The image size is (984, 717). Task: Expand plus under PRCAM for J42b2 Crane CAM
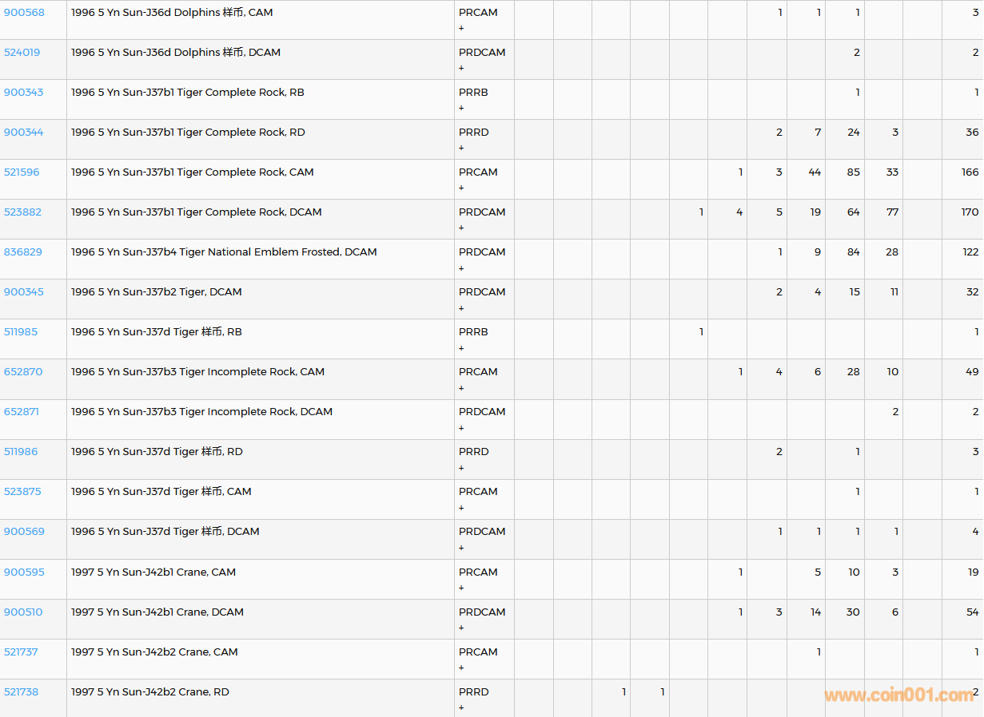pos(461,667)
